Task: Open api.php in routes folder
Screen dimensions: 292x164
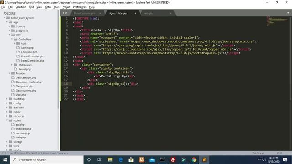Action: (x=20, y=125)
